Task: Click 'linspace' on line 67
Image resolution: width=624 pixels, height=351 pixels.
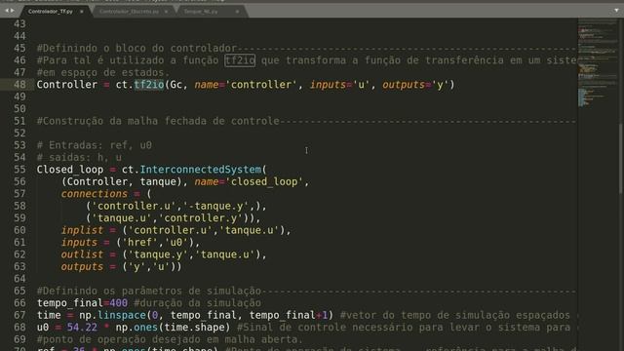Action: coord(122,315)
